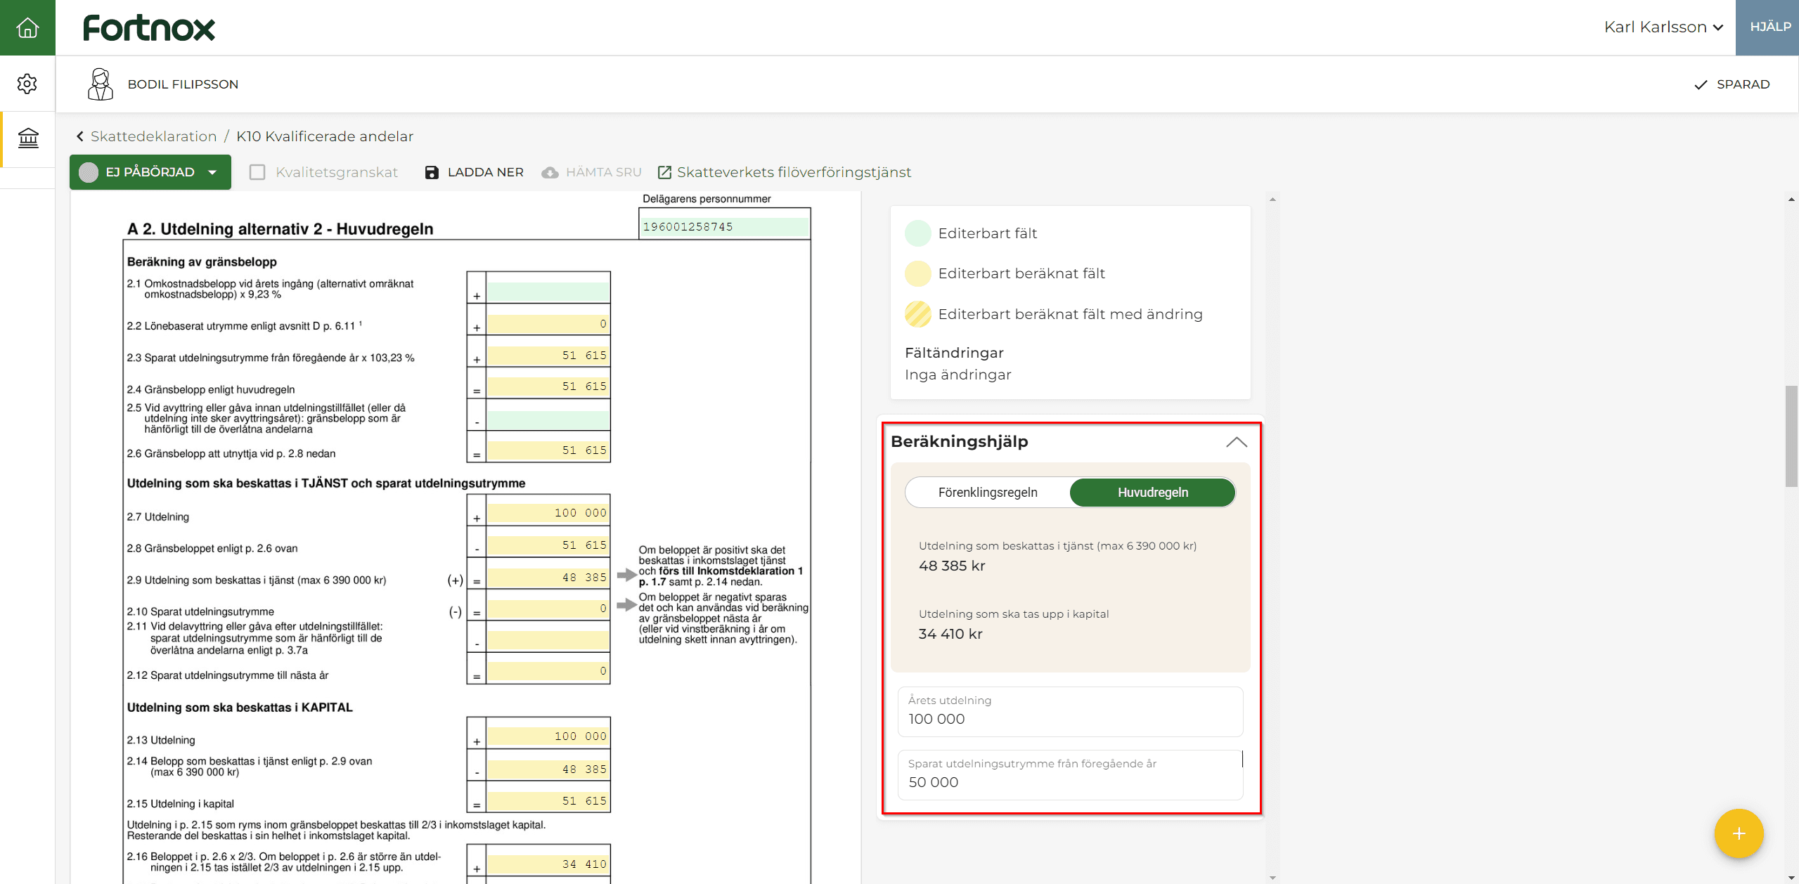Image resolution: width=1799 pixels, height=884 pixels.
Task: Click Inga ändringar text
Action: click(957, 375)
